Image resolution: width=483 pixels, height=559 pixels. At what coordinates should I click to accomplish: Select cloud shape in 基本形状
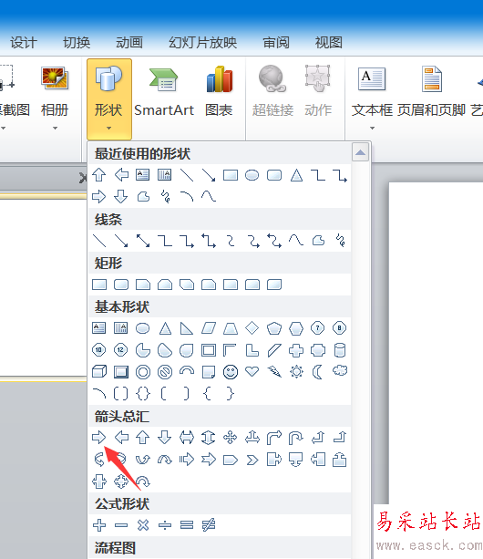coord(339,371)
